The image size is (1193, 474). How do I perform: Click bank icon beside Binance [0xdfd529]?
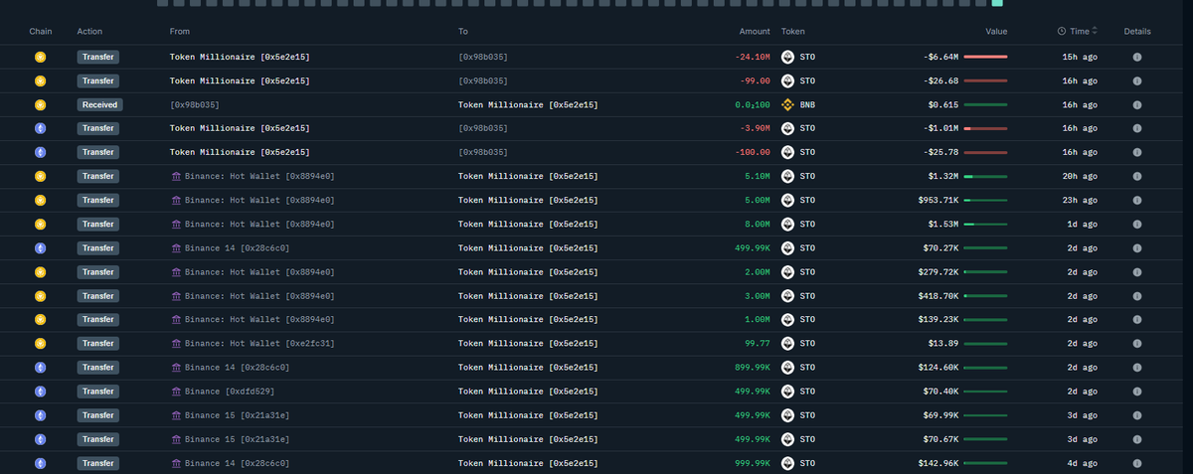176,391
